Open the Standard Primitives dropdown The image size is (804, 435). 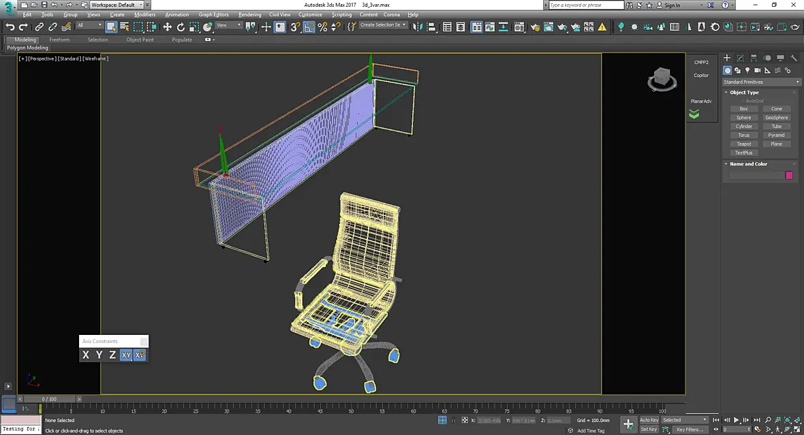coord(761,82)
